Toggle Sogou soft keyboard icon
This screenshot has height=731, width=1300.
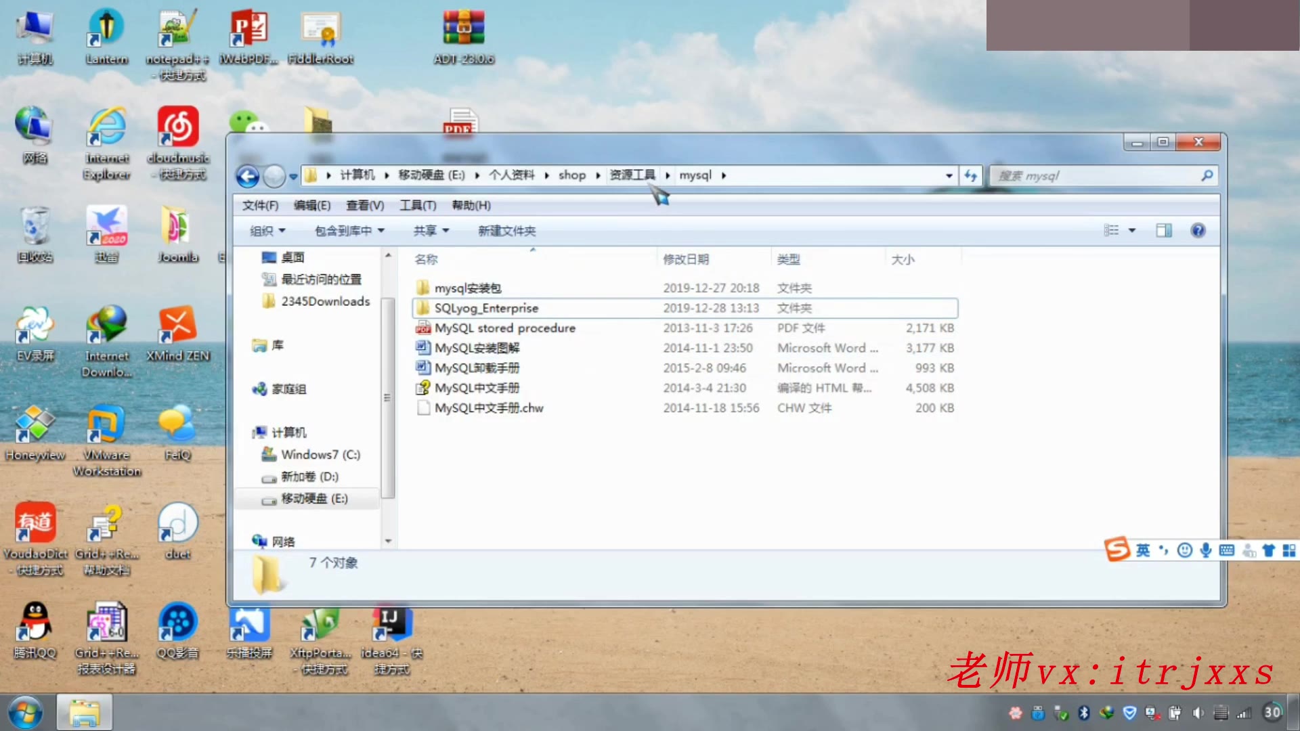click(x=1226, y=550)
